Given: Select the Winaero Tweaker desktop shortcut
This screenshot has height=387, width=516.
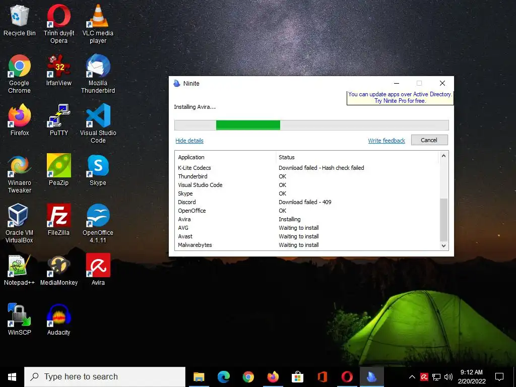Looking at the screenshot, I should click(x=20, y=173).
